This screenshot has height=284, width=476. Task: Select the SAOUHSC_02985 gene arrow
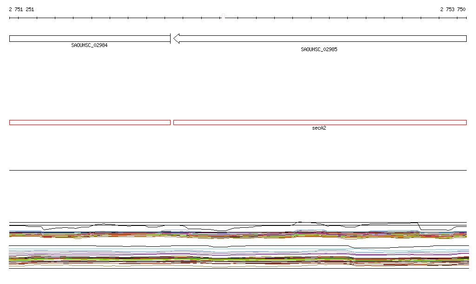[x=320, y=39]
